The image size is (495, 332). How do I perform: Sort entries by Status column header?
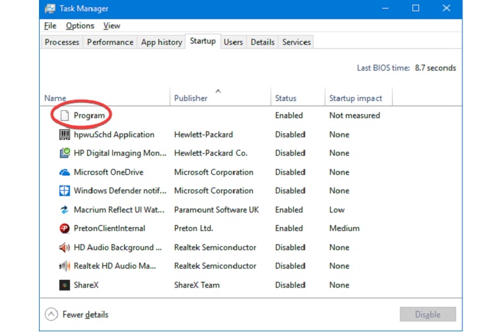pyautogui.click(x=286, y=98)
